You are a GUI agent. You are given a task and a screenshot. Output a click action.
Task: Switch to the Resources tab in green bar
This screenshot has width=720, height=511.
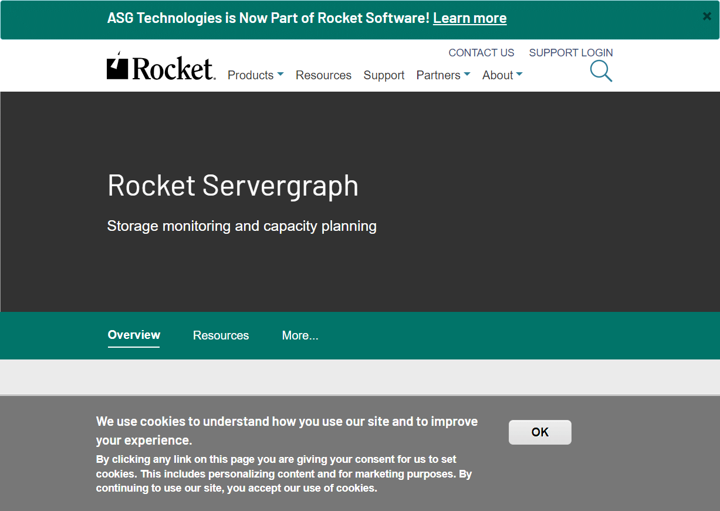pos(221,335)
